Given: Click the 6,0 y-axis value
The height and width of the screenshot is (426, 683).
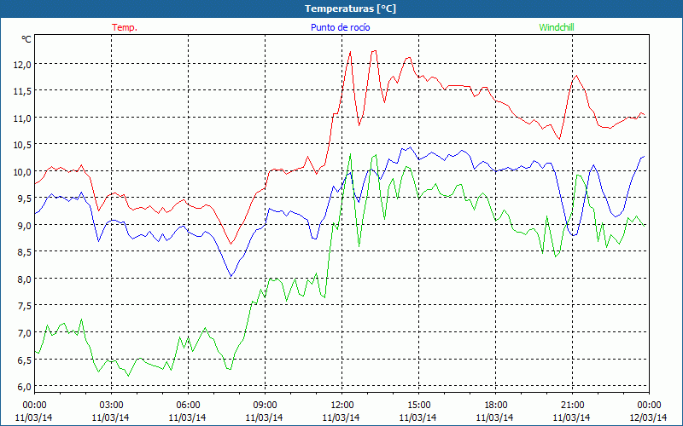Looking at the screenshot, I should tap(25, 387).
